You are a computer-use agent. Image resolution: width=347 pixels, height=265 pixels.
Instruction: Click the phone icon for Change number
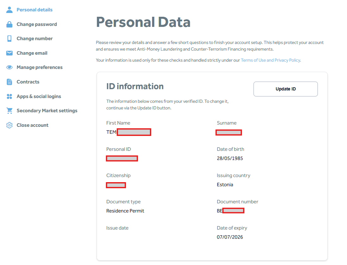coord(10,39)
